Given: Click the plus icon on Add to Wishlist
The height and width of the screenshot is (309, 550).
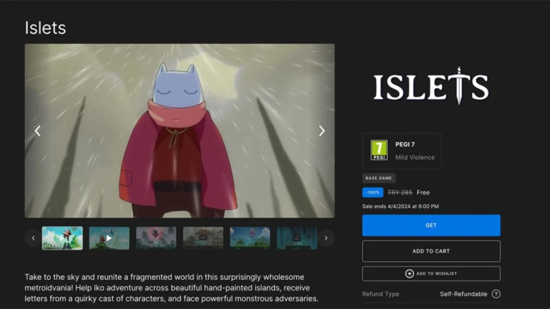Looking at the screenshot, I should coord(409,273).
